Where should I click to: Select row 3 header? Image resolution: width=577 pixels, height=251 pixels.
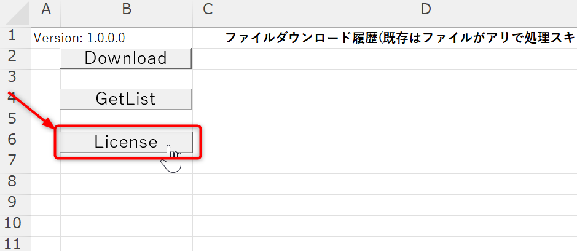tap(15, 78)
